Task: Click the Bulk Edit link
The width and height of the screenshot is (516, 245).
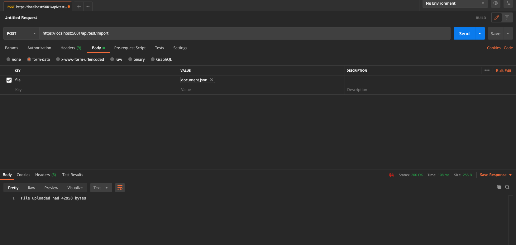Action: (x=504, y=70)
